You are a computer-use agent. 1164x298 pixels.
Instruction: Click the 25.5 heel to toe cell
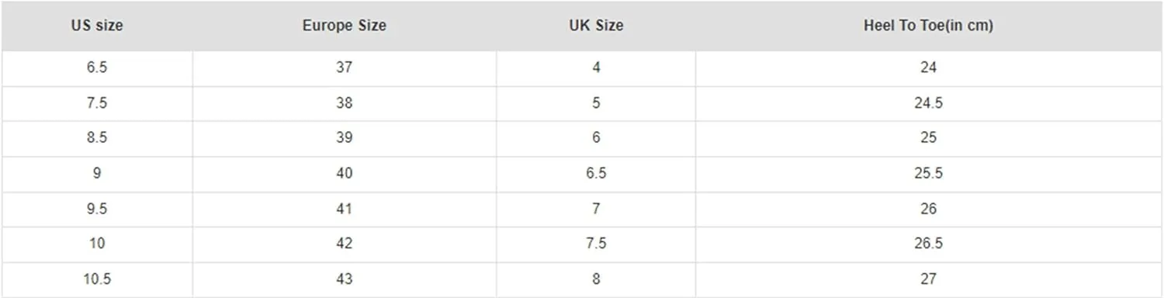pos(929,174)
